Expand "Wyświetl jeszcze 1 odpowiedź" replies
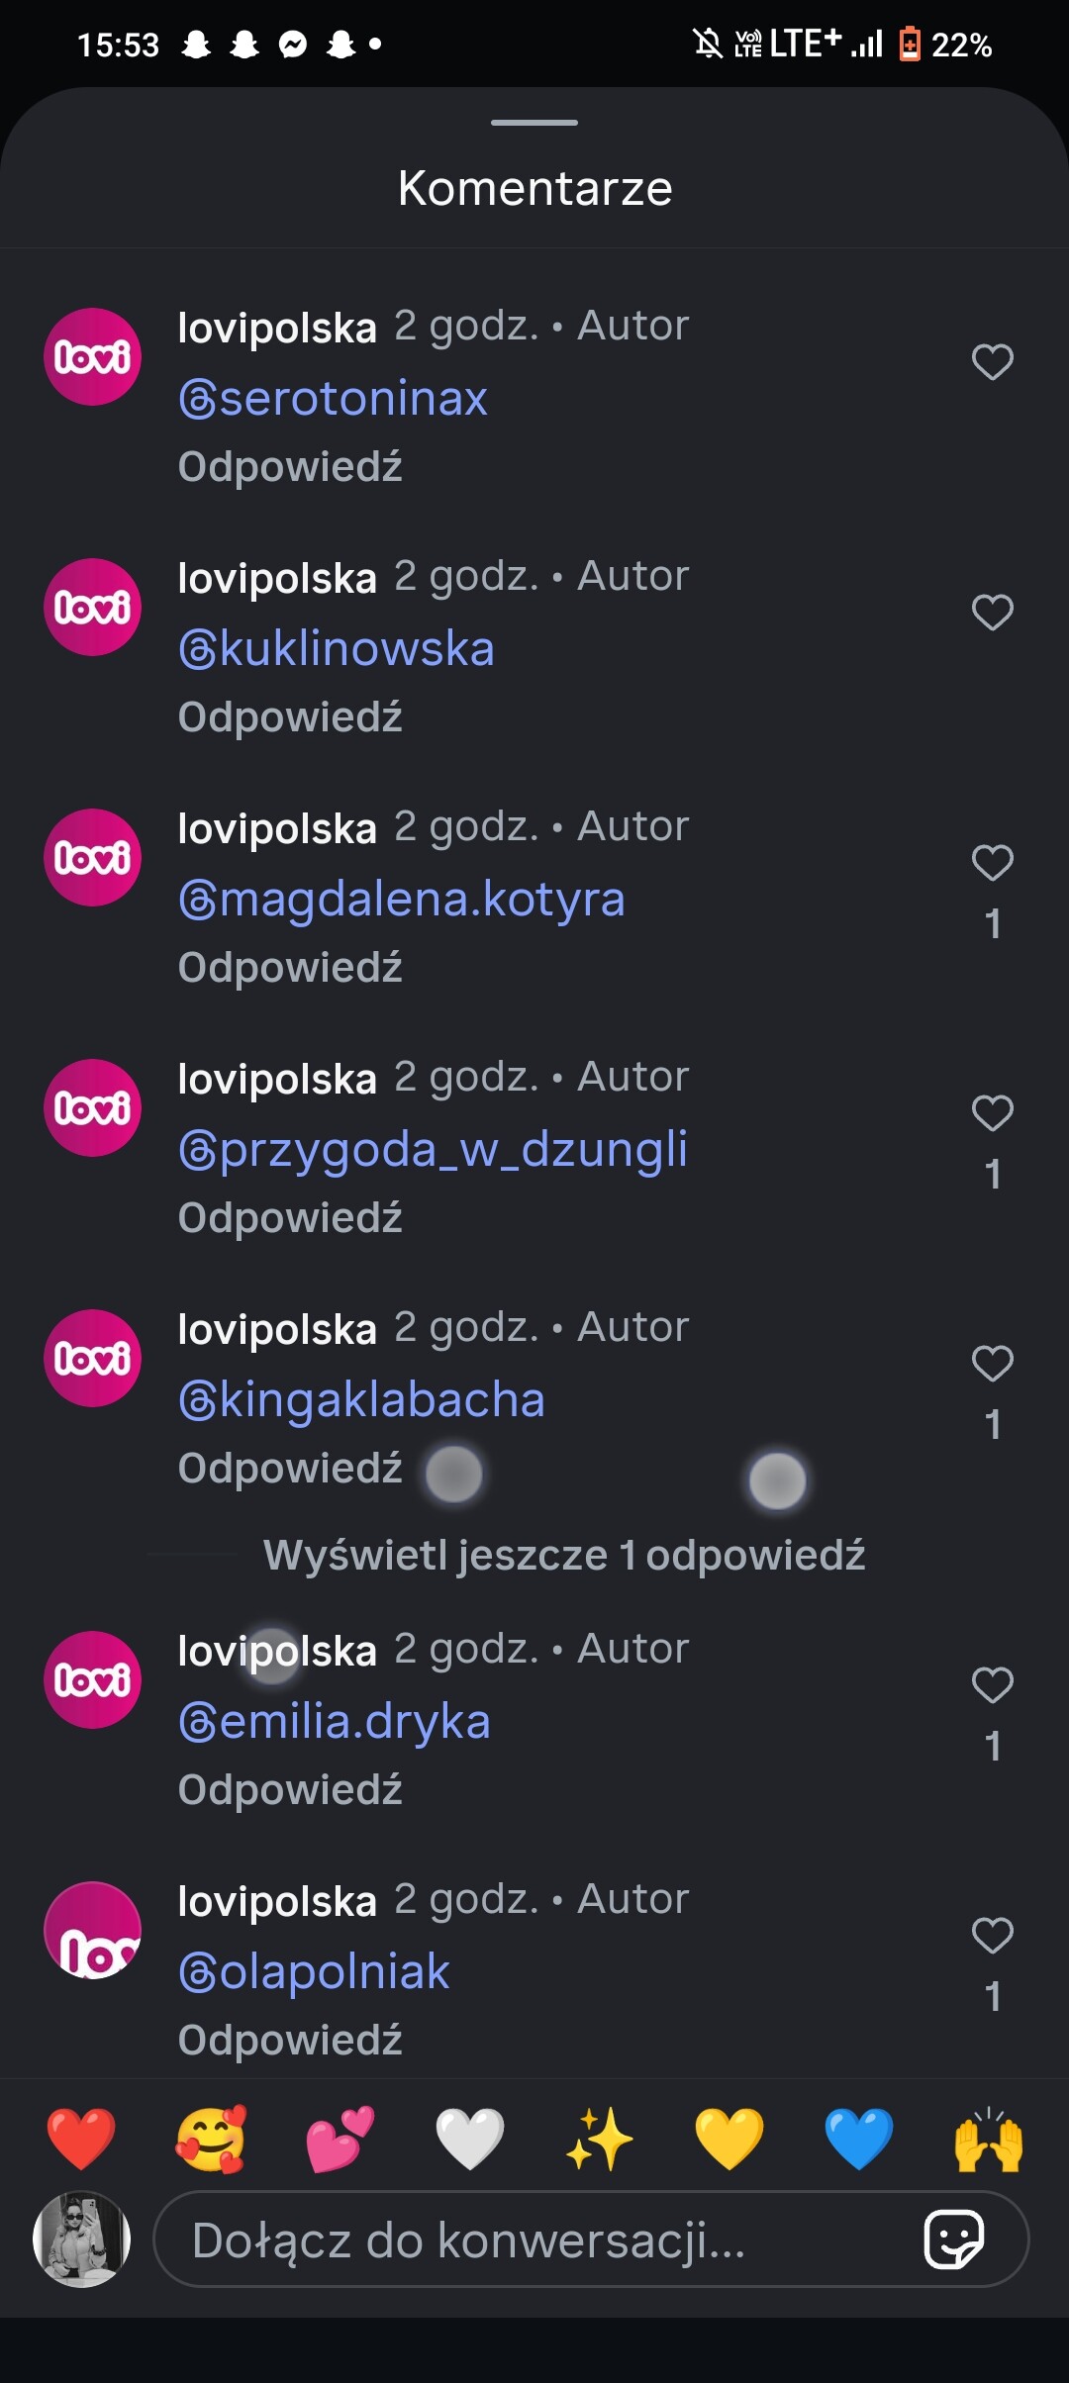 (563, 1555)
